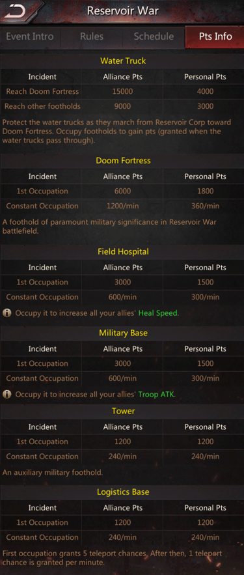Image resolution: width=244 pixels, height=575 pixels.
Task: Click the Troop ATK green link
Action: tap(156, 395)
